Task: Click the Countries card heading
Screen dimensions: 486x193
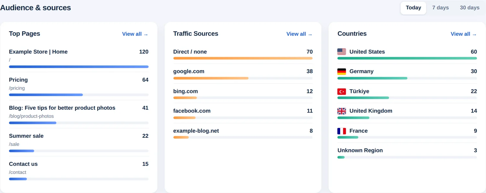Action: point(352,34)
